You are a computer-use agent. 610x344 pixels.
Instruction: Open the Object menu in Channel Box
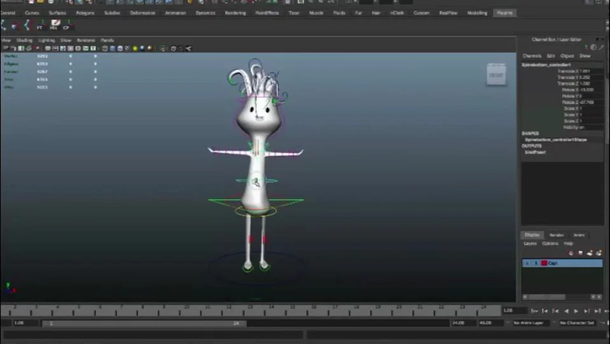(567, 56)
